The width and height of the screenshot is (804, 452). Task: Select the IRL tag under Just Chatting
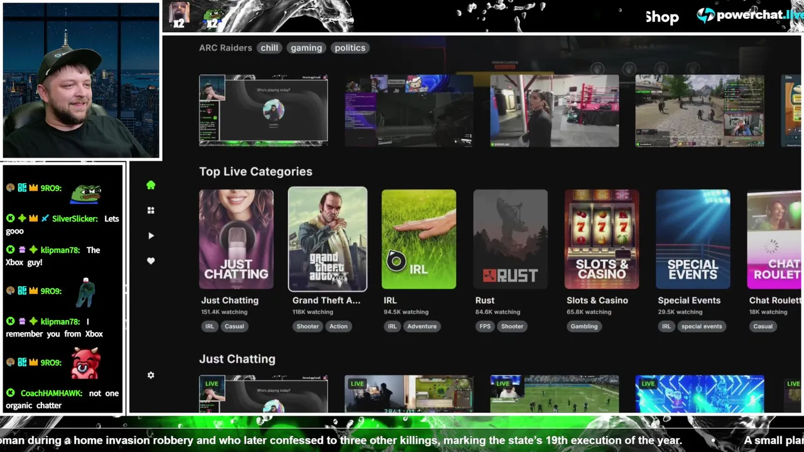[210, 326]
